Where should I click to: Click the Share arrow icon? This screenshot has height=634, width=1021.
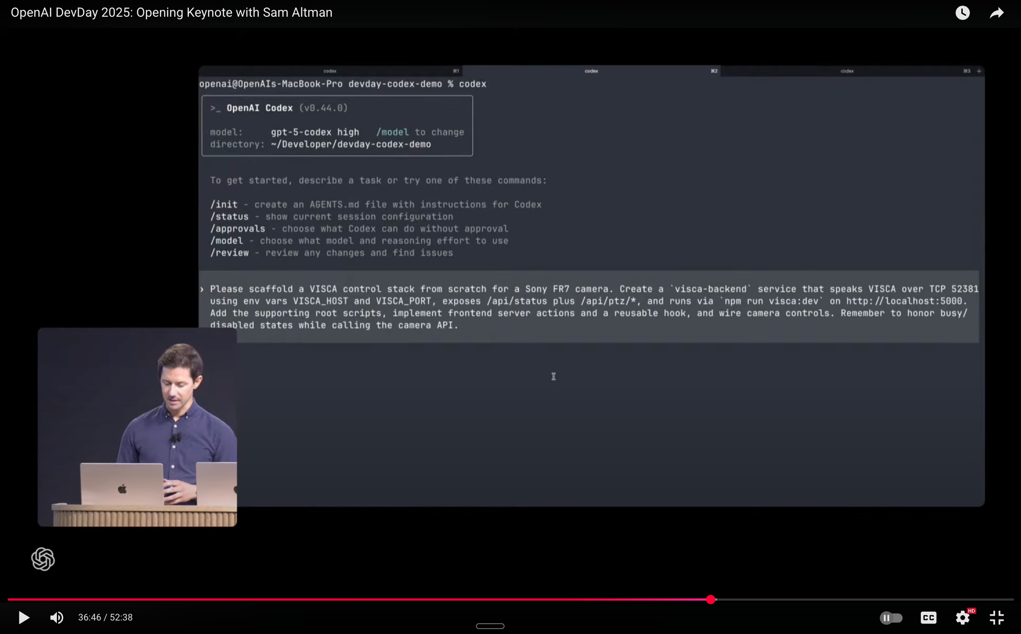pos(996,13)
